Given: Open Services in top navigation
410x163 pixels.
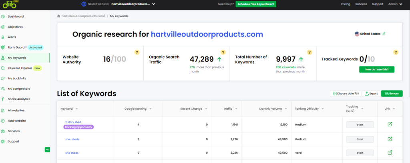Looking at the screenshot, I should click(361, 4).
